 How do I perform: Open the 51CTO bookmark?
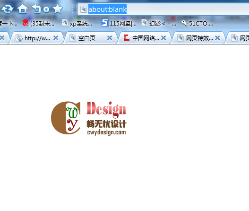[x=197, y=23]
